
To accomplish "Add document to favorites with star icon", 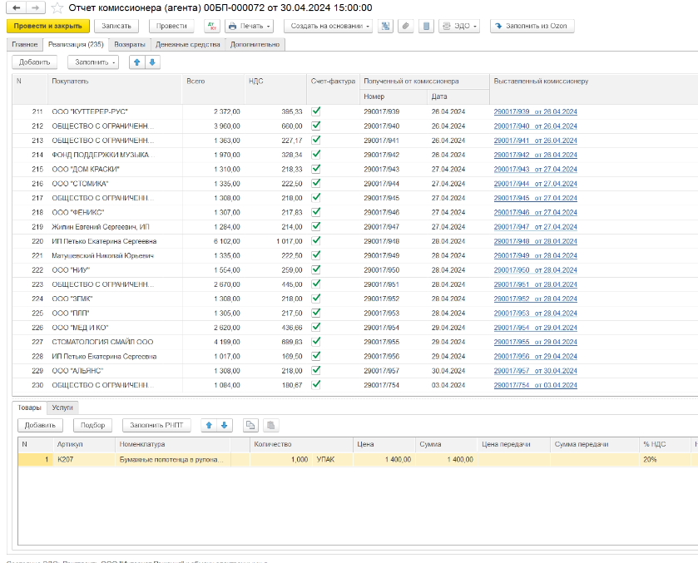I will 57,7.
